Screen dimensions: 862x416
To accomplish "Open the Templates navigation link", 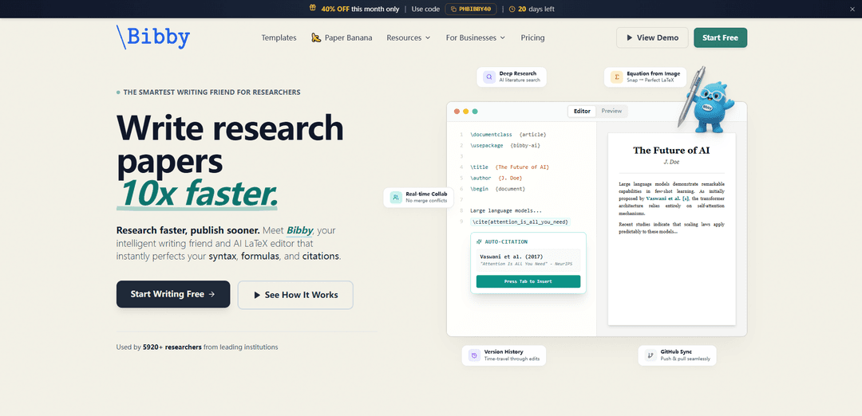I will [x=279, y=37].
